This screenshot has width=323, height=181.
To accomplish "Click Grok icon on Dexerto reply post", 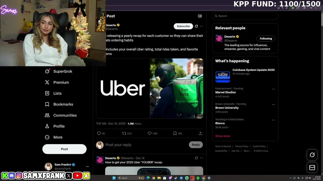I will pyautogui.click(x=196, y=158).
